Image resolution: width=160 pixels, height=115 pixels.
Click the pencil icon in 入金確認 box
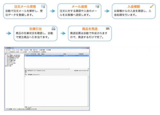point(152,6)
